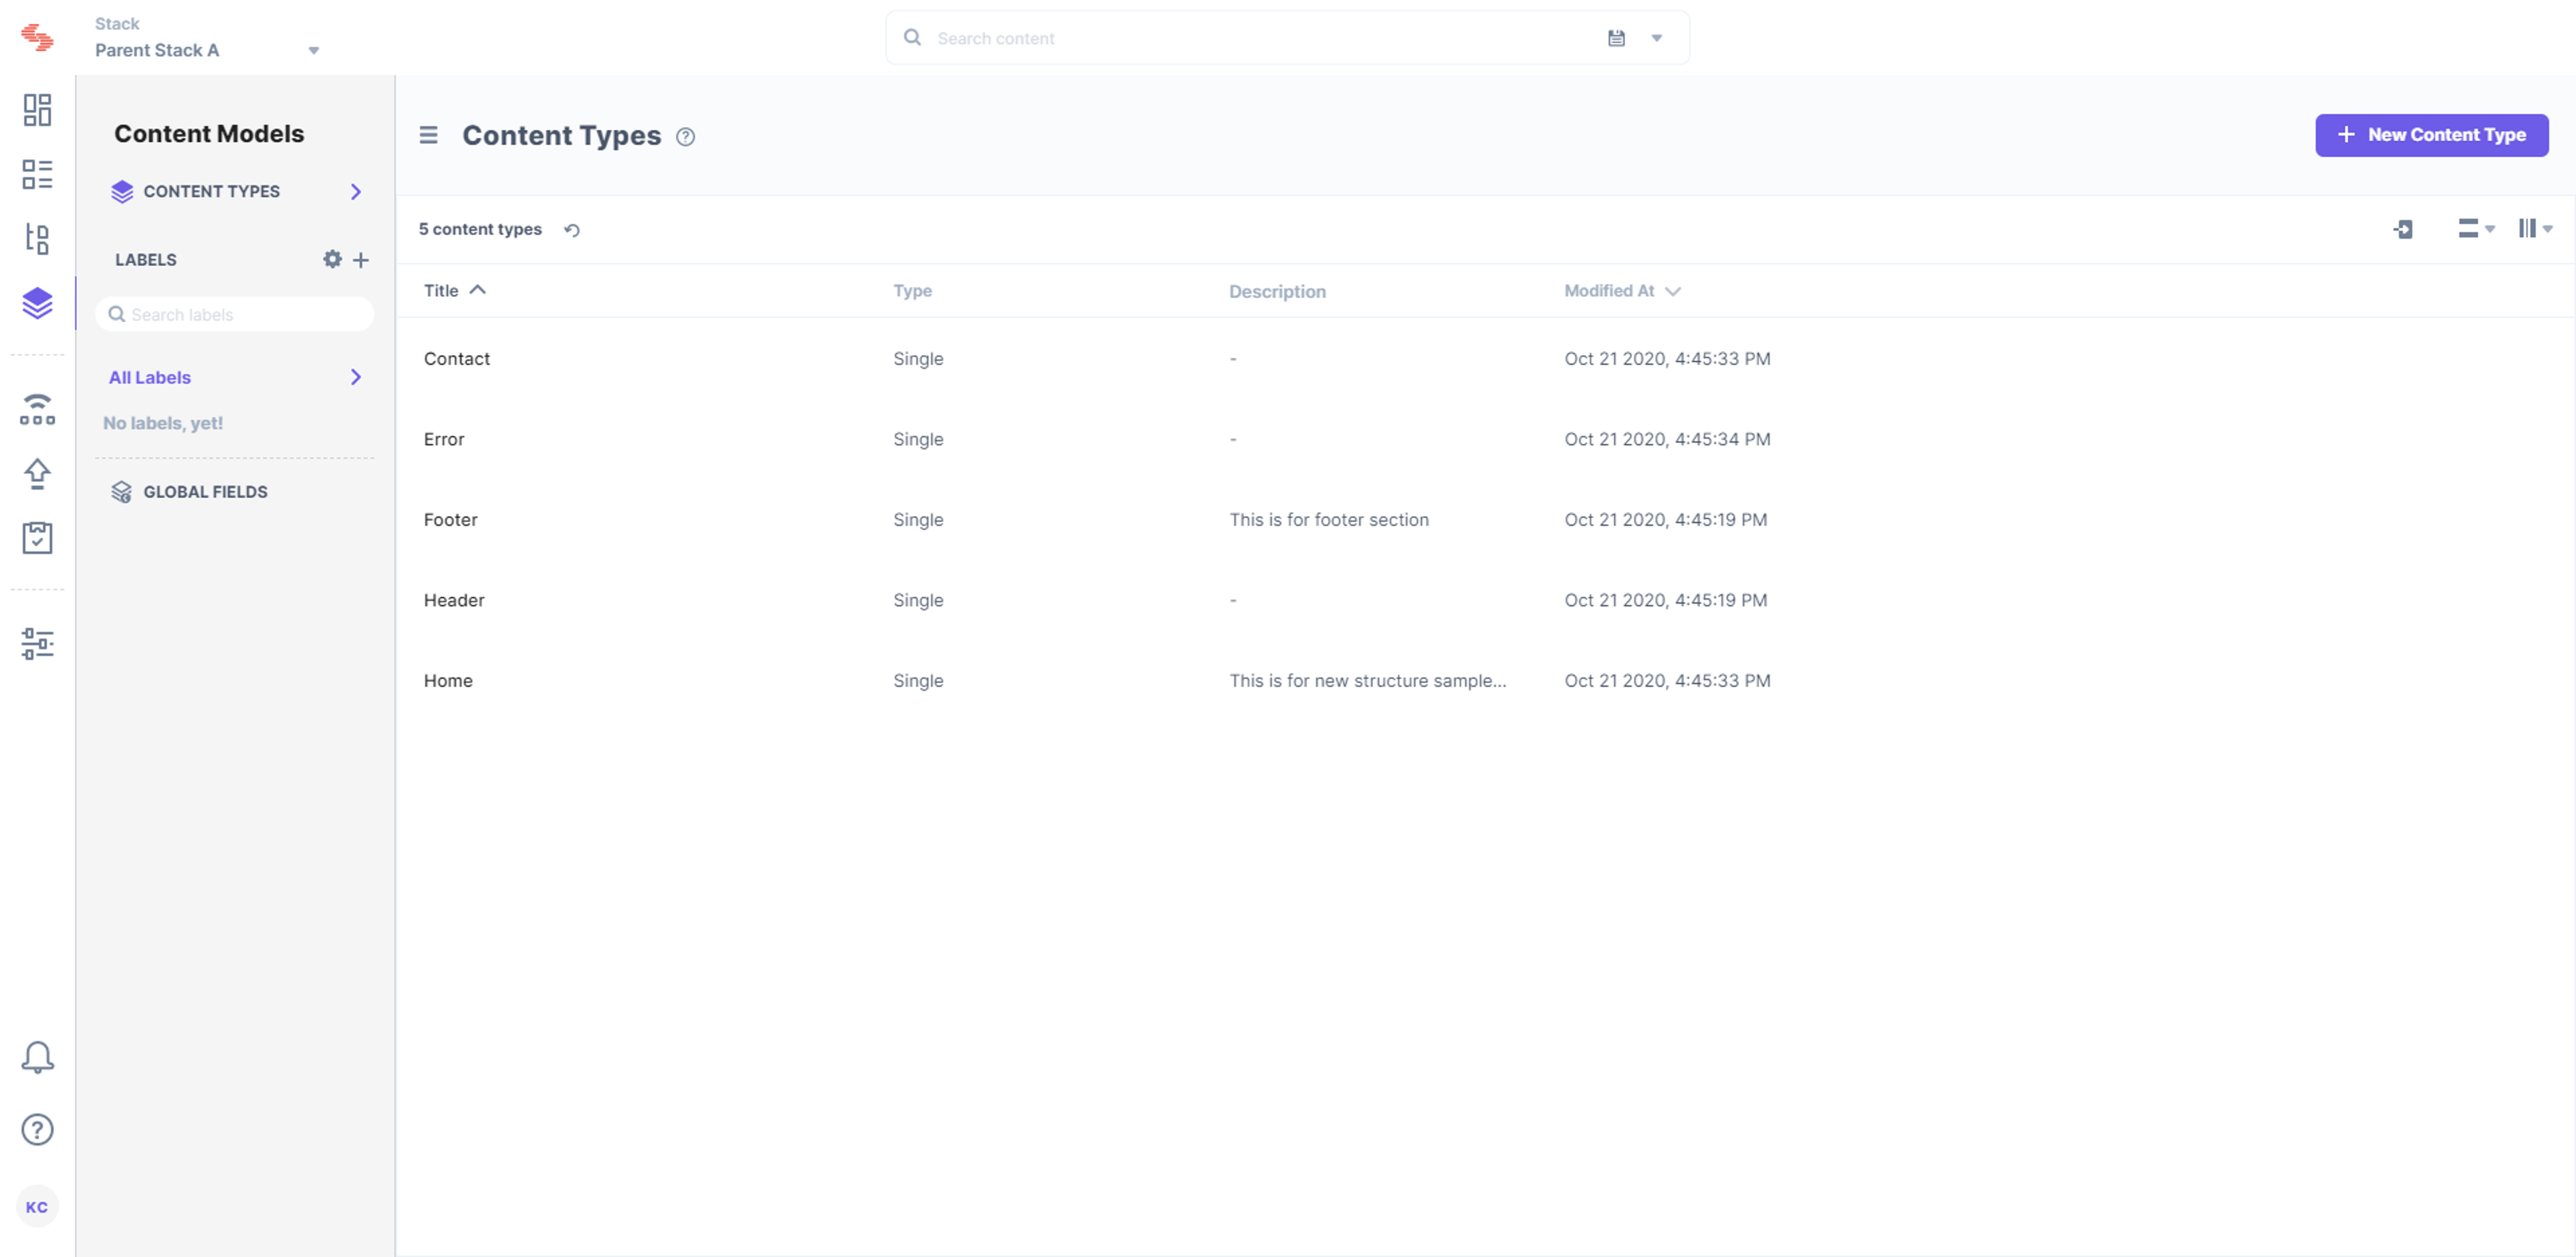Collapse the Content Models hamburger menu
Screen dimensions: 2576x1257
coord(428,135)
